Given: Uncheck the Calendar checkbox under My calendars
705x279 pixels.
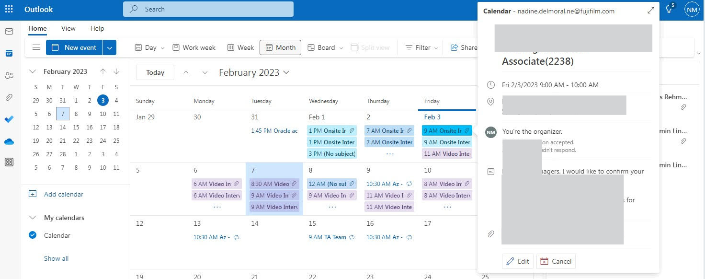Looking at the screenshot, I should click(x=33, y=235).
